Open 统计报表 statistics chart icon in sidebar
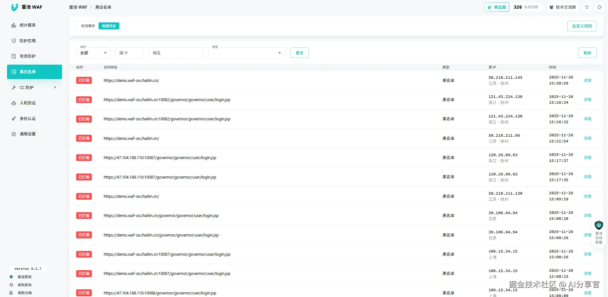 (x=14, y=25)
